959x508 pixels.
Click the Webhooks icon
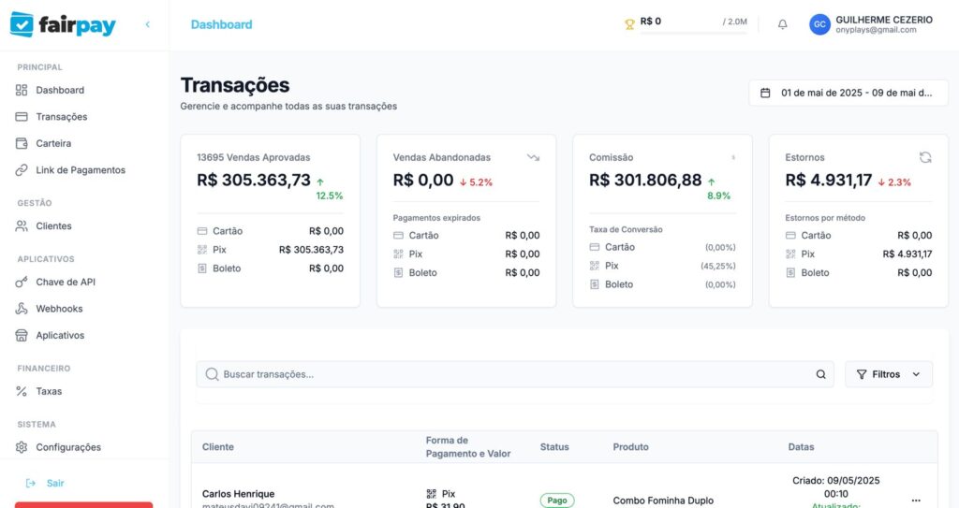click(x=22, y=309)
